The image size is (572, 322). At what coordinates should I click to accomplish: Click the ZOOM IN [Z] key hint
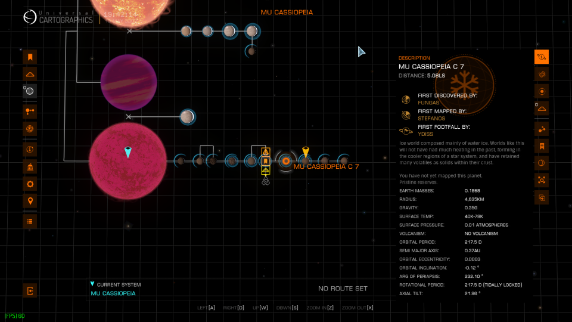click(x=320, y=308)
